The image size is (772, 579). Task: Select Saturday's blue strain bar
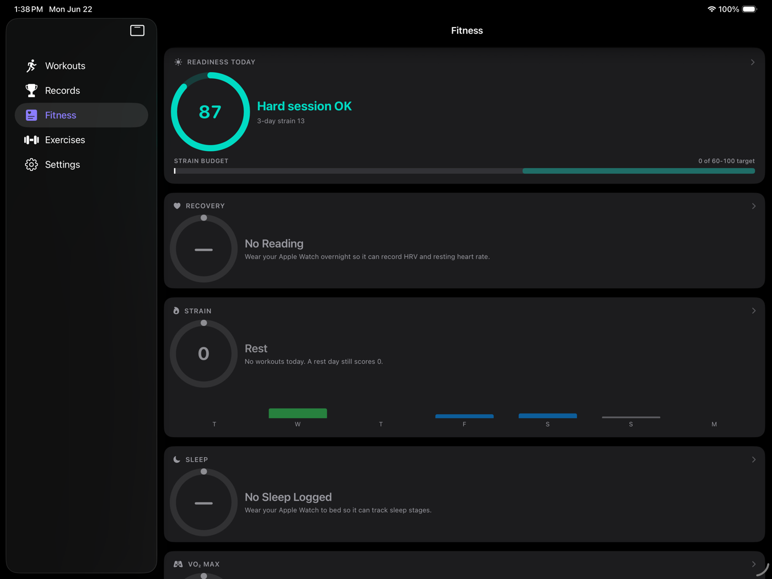click(x=548, y=415)
